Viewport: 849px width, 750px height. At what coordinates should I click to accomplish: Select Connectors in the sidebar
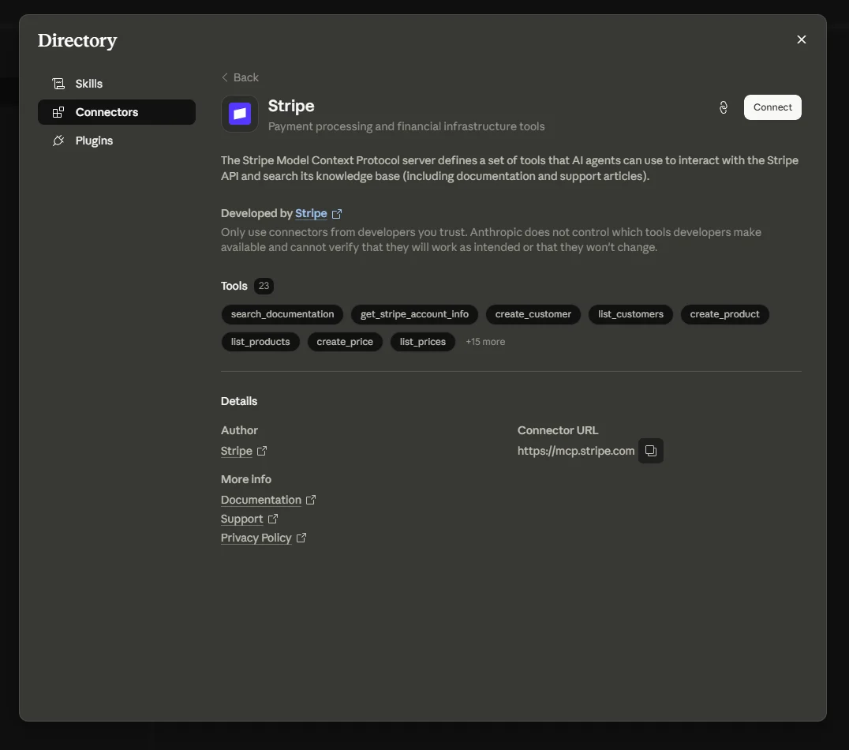point(117,112)
